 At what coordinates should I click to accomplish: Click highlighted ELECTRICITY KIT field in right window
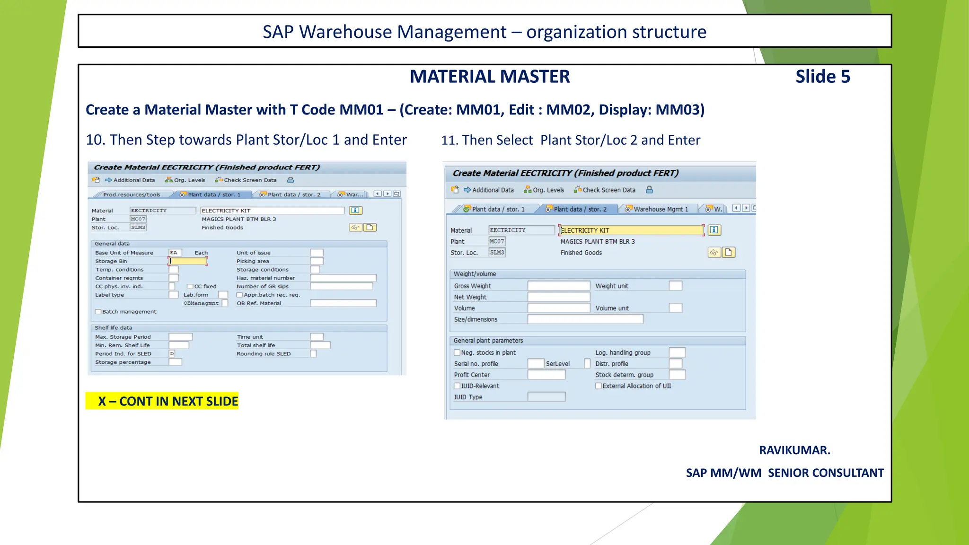click(x=631, y=230)
